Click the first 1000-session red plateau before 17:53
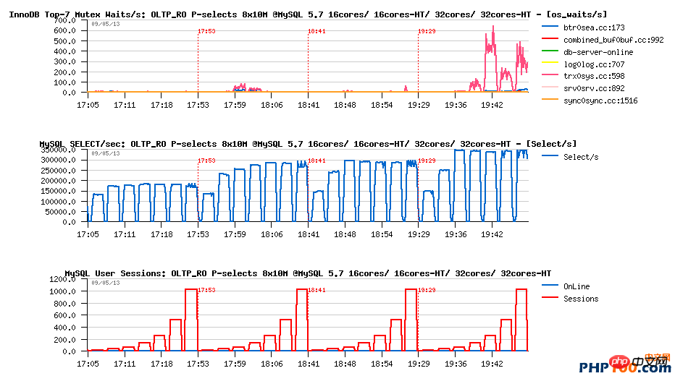The image size is (675, 376). click(x=191, y=290)
